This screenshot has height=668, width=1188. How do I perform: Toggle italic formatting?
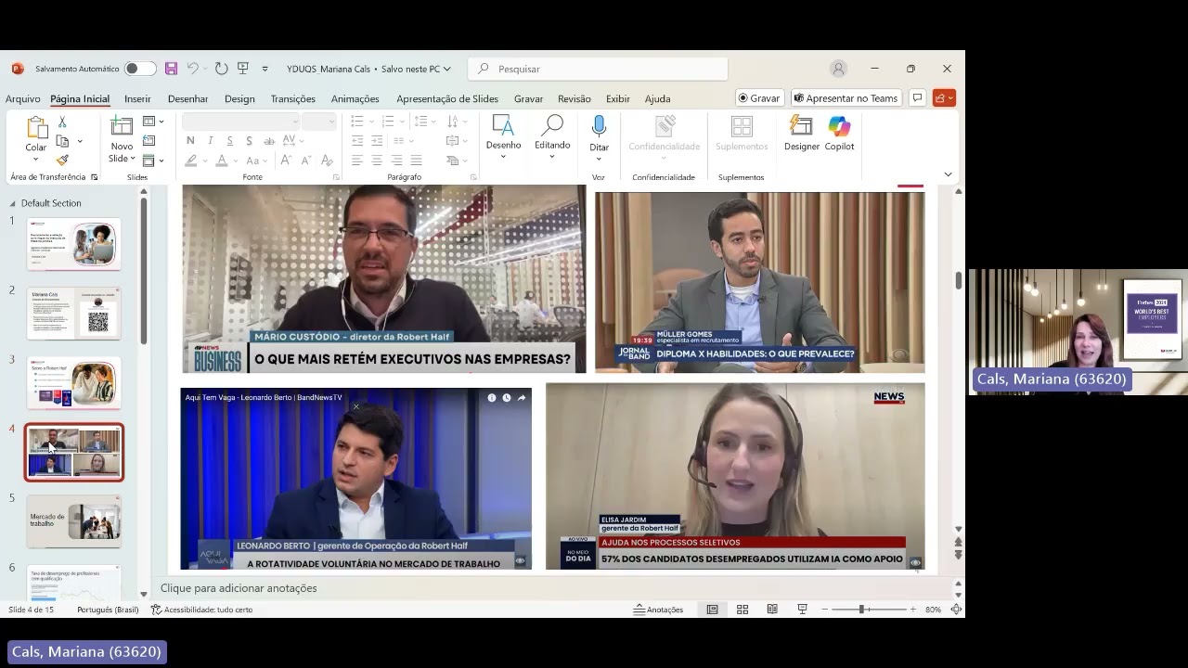pos(211,141)
